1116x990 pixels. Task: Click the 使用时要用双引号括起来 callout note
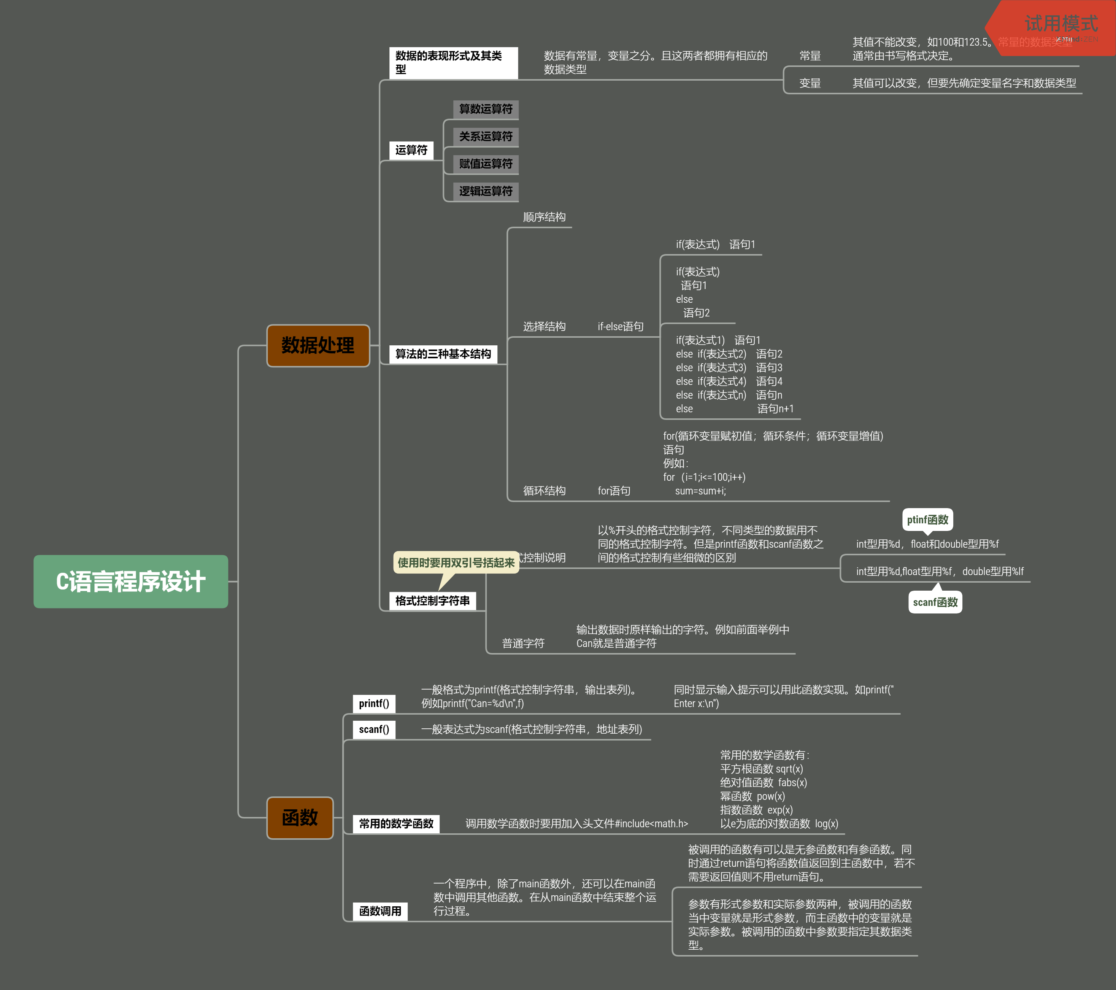[x=456, y=563]
